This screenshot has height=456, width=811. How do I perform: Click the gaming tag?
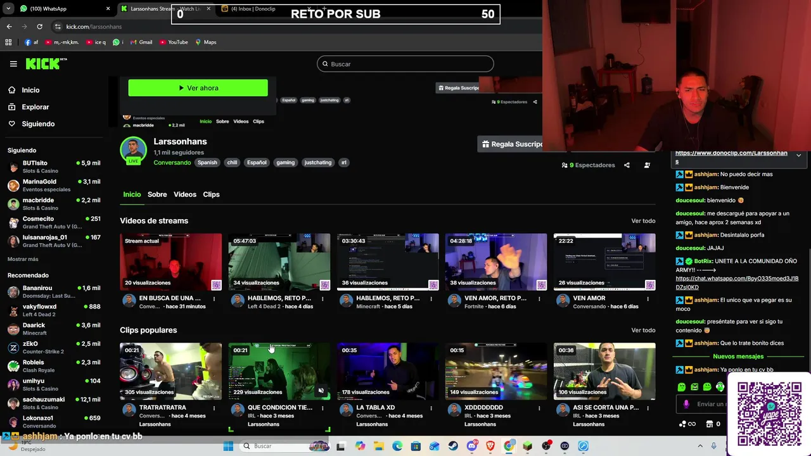coord(285,162)
